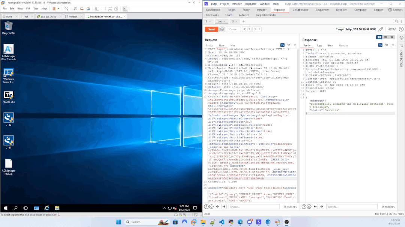Image resolution: width=405 pixels, height=227 pixels.
Task: Open Inspector settings gear on right edge
Action: (x=401, y=37)
